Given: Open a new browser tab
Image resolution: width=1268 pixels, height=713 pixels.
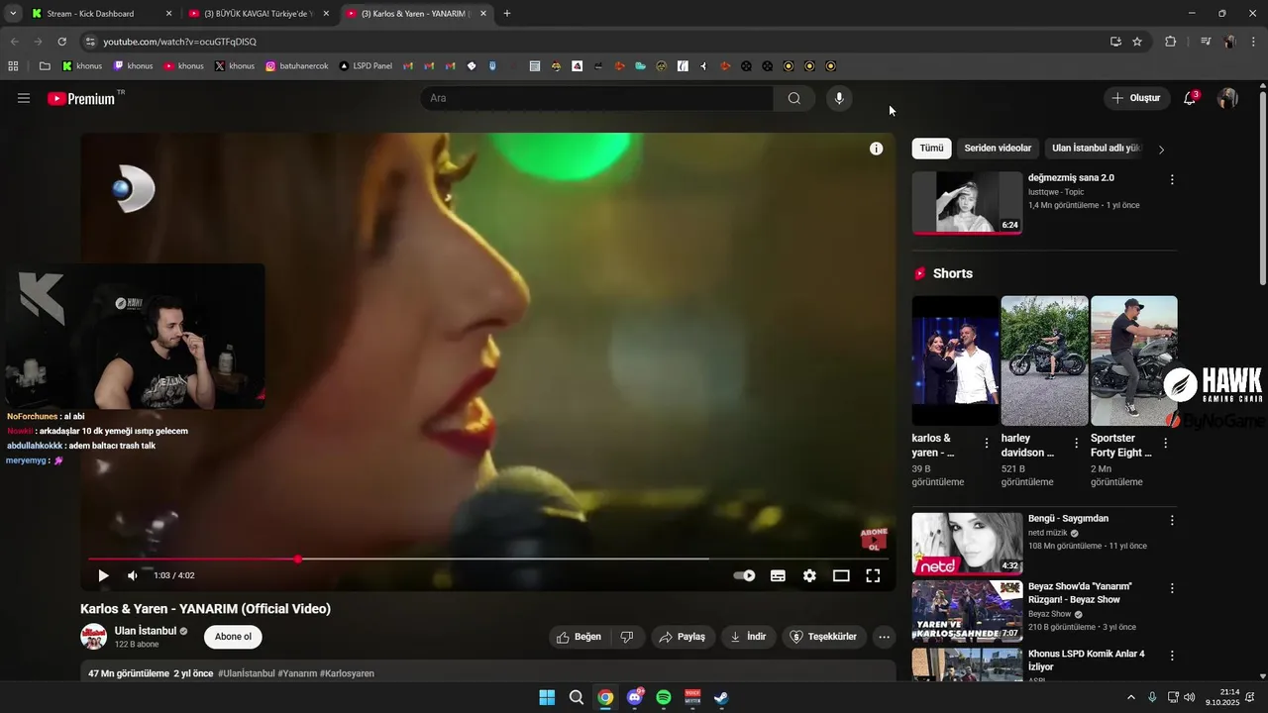Looking at the screenshot, I should (507, 14).
